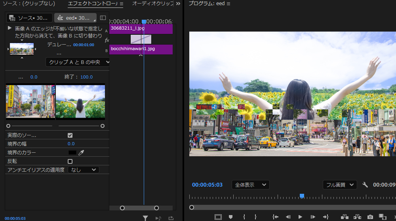Select the end preview thumbnail of sunflower field
Screen dimensions: 396x221
(80, 101)
